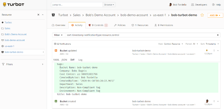Image resolution: width=224 pixels, height=109 pixels.
Task: Click the Filters funnel icon
Action: 3,64
